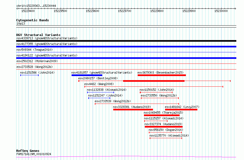The image size is (244, 160).
Task: Click ruler position 15230000
Action: 221,11
